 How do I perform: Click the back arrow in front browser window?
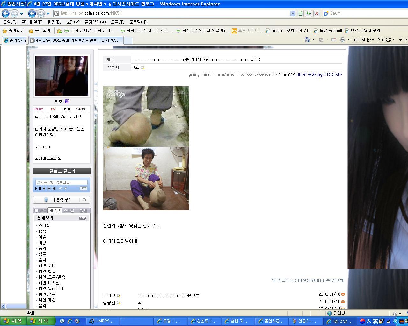pyautogui.click(x=32, y=13)
